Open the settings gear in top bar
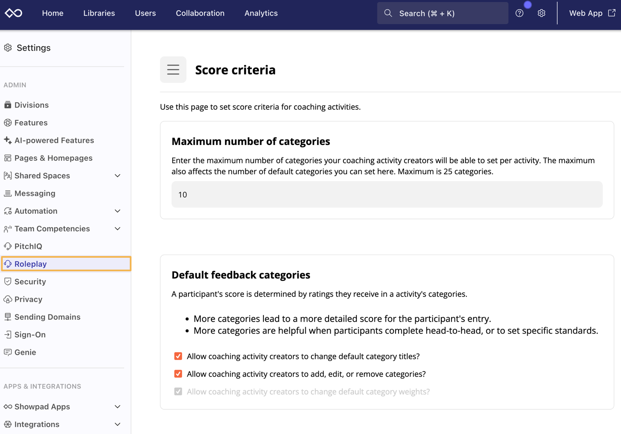621x434 pixels. [541, 13]
